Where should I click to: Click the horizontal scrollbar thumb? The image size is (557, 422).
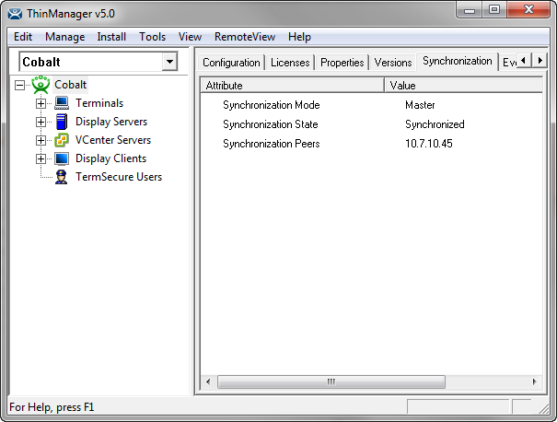click(331, 381)
